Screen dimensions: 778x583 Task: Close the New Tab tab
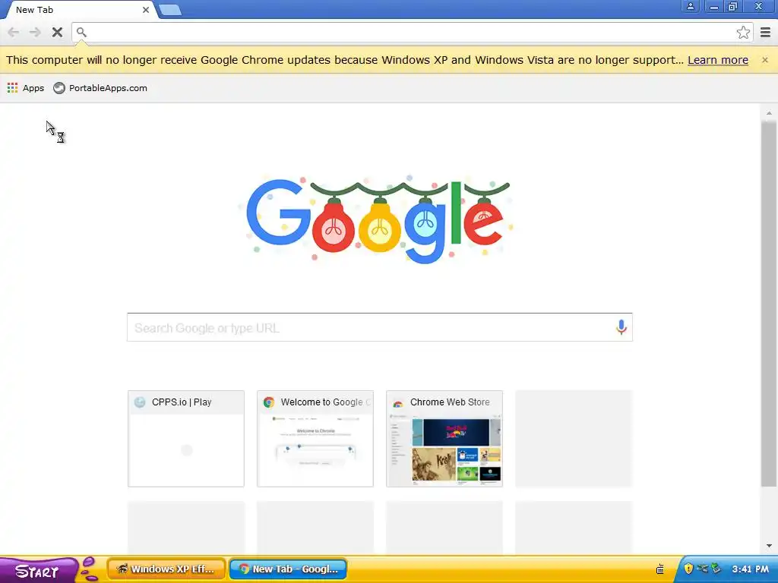[x=145, y=10]
